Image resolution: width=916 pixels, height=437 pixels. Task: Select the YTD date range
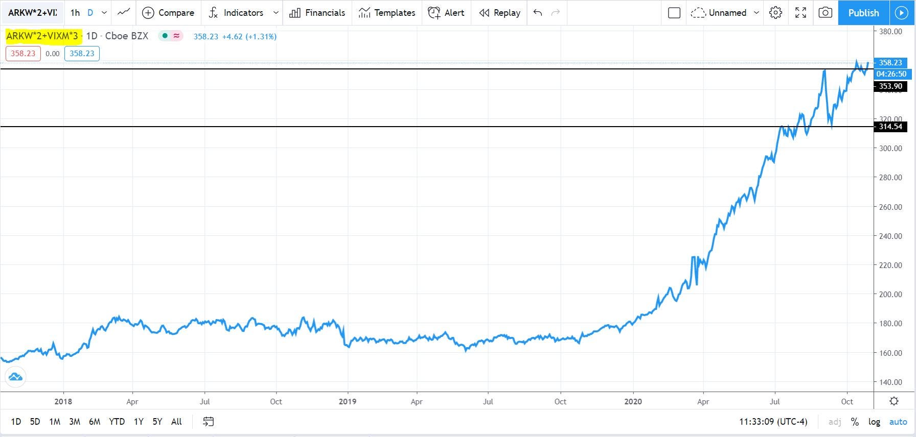(117, 422)
